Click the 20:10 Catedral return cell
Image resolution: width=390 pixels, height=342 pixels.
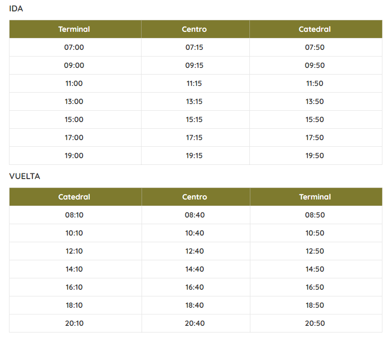click(x=74, y=323)
